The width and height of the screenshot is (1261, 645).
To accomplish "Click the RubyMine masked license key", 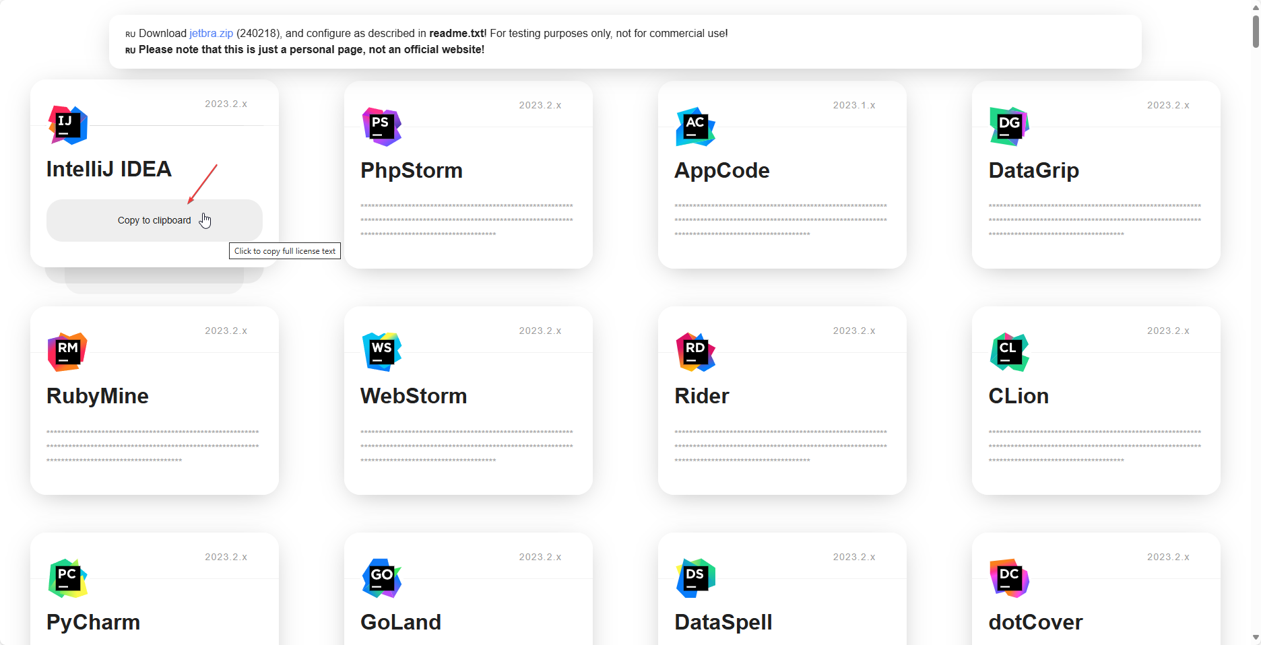I will (153, 446).
